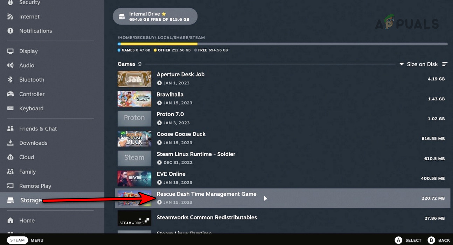Select the EVE Online game thumbnail
This screenshot has width=453, height=245.
point(134,178)
